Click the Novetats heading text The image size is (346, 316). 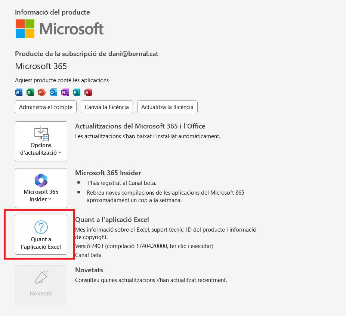pos(89,270)
